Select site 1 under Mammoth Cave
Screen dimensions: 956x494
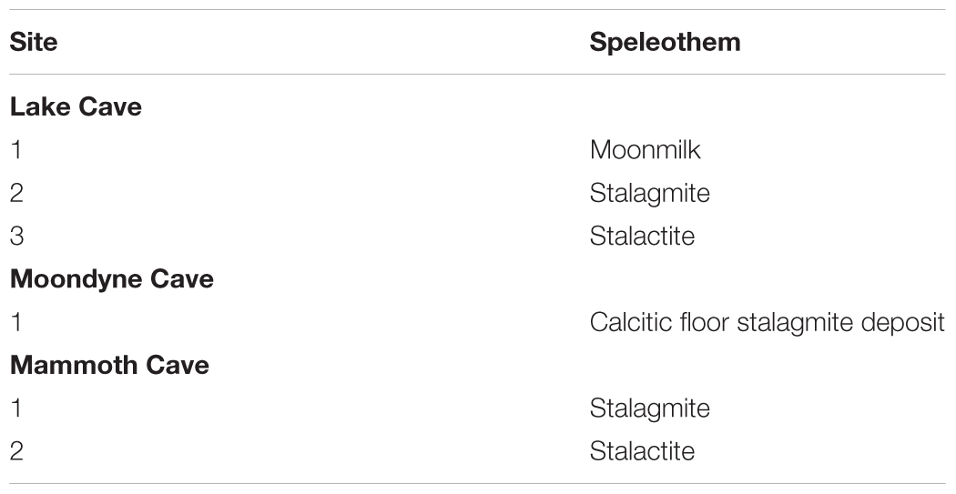[x=15, y=408]
